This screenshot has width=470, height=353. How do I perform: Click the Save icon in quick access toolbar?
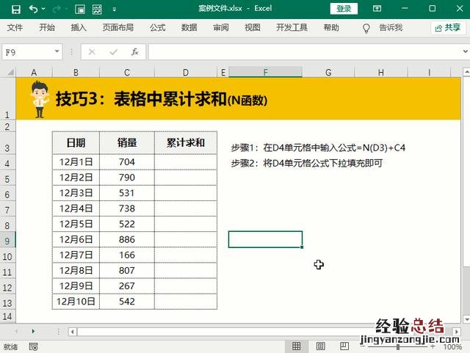15,9
